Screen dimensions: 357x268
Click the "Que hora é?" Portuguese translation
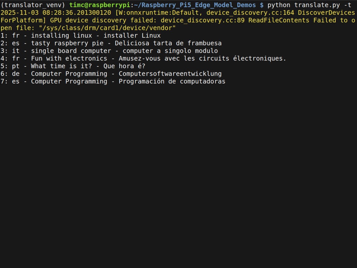(x=124, y=66)
